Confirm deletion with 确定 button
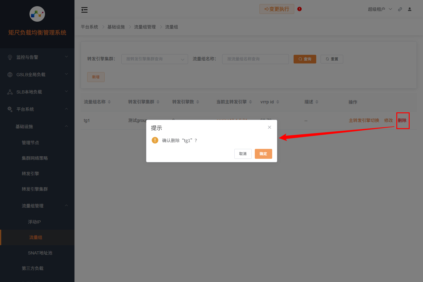 [263, 154]
